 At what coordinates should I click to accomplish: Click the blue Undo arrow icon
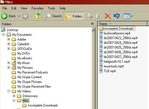pyautogui.click(x=116, y=16)
